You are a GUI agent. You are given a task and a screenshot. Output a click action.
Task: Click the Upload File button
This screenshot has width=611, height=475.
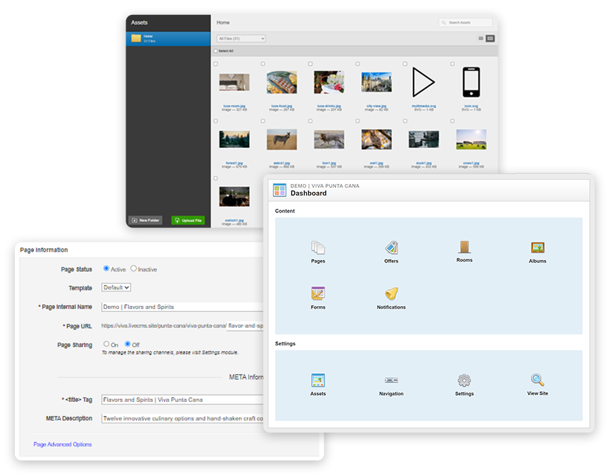pos(189,221)
